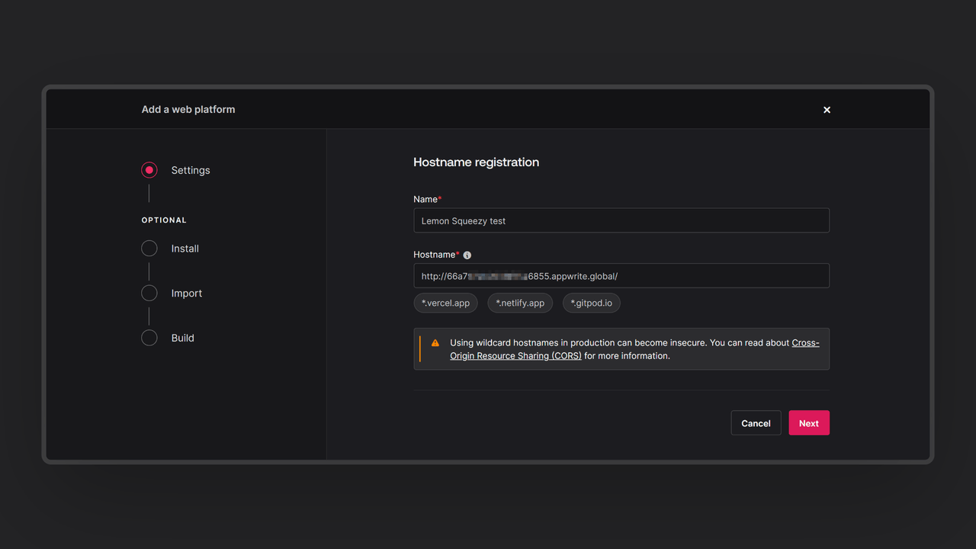Click the orange warning triangle icon
Screen dimensions: 976x549
[x=435, y=343]
